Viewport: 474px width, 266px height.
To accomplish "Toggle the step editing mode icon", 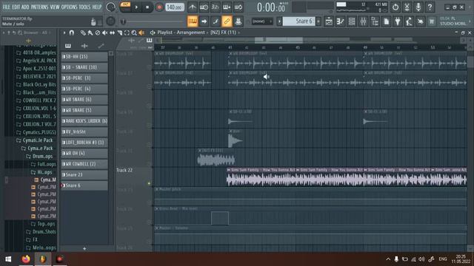I will [216, 21].
